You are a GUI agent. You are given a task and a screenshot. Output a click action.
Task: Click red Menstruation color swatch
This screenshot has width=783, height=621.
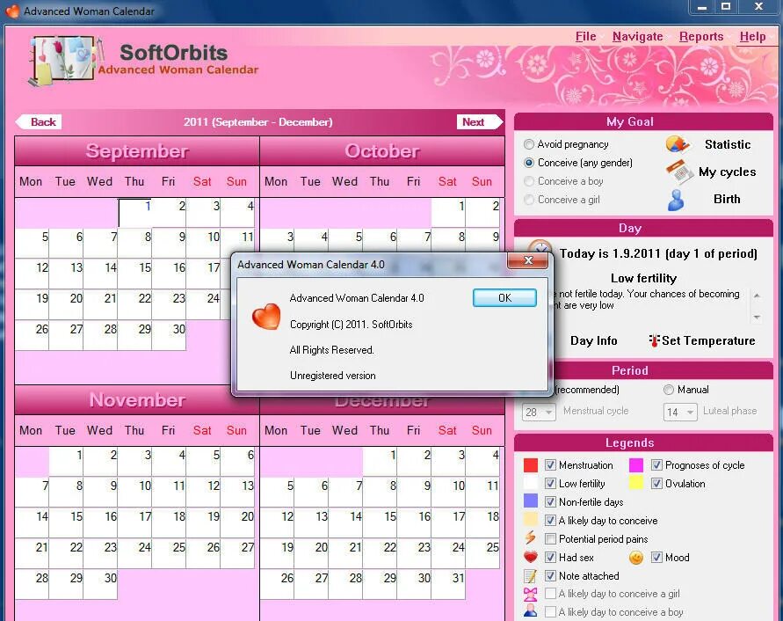pos(530,465)
